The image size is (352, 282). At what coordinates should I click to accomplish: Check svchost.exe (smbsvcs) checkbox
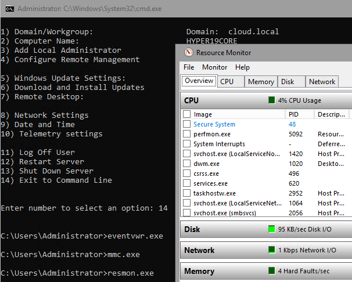186,212
